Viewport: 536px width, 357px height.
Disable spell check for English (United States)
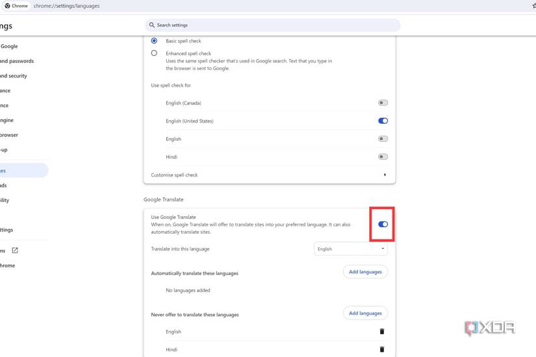click(383, 121)
